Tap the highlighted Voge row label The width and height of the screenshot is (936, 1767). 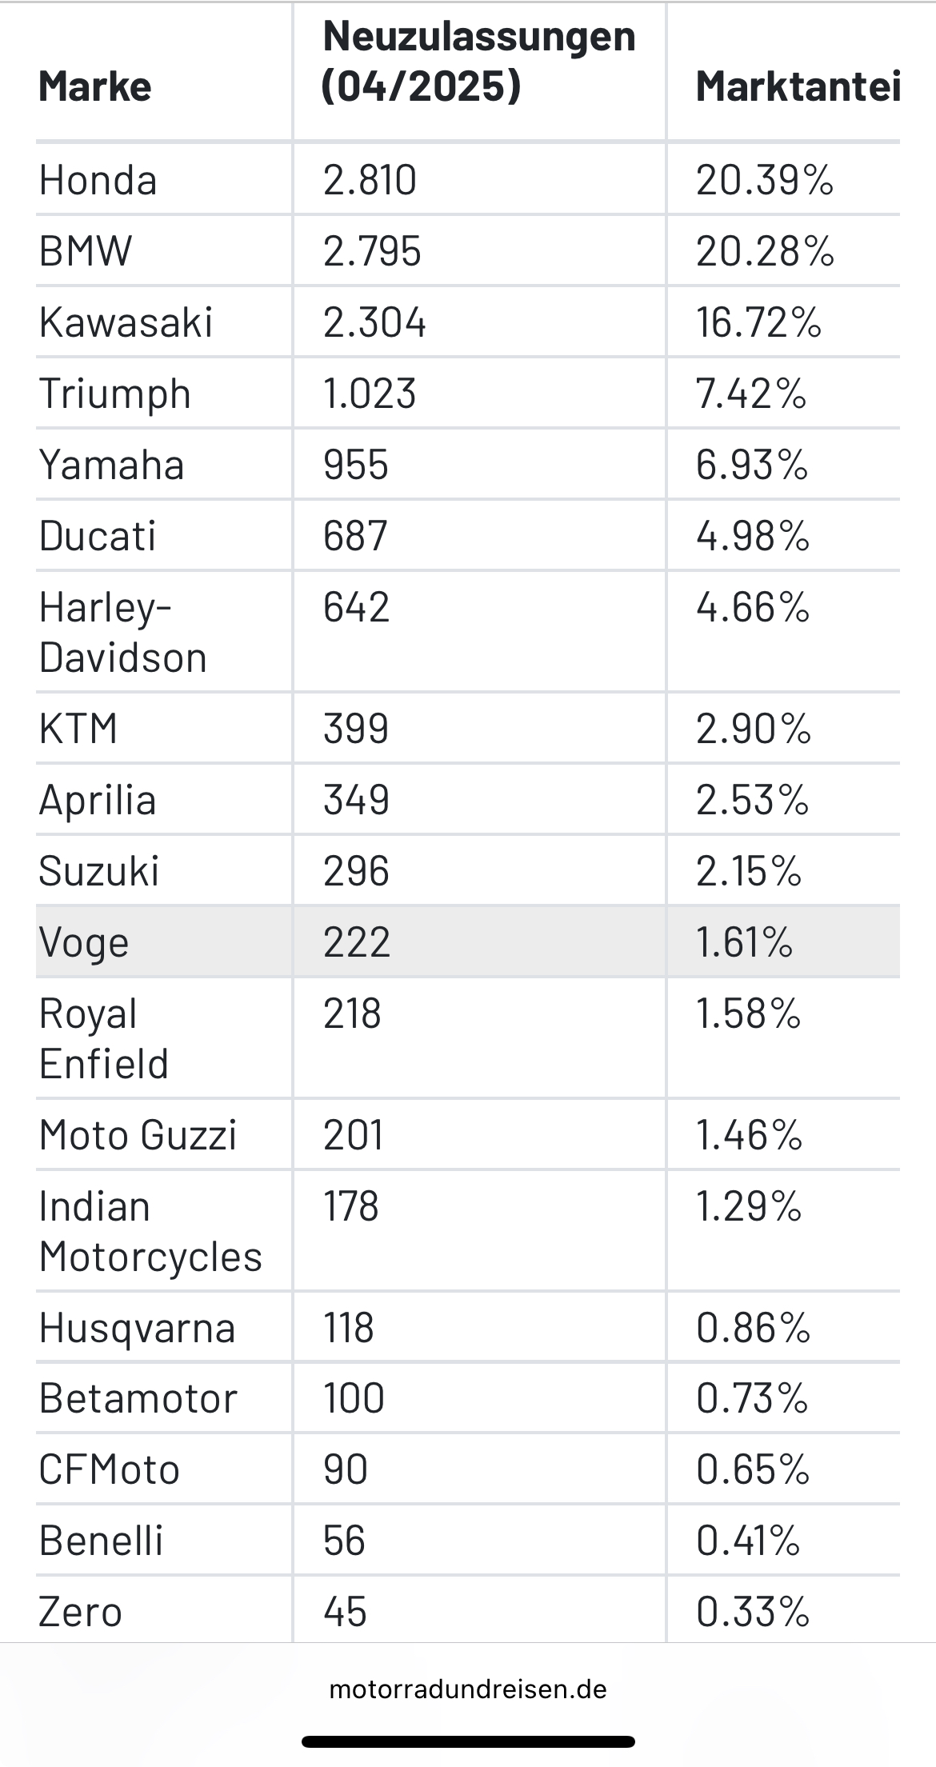coord(84,942)
